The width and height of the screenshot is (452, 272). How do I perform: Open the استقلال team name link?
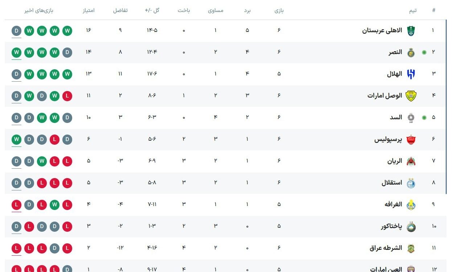pos(392,183)
